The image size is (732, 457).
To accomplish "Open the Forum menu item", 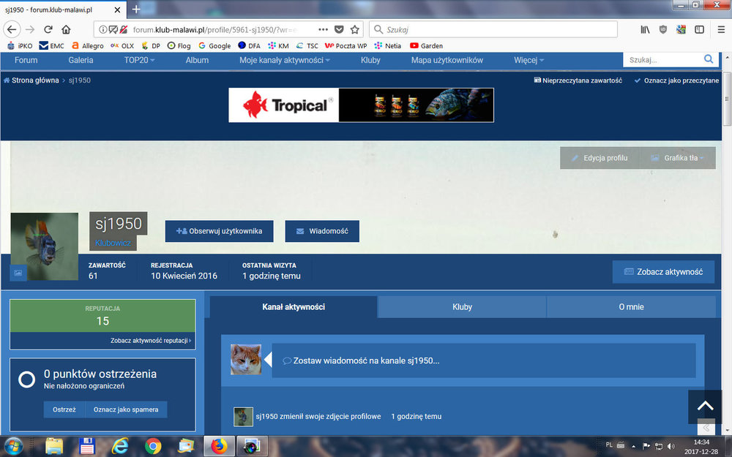I will pyautogui.click(x=26, y=60).
